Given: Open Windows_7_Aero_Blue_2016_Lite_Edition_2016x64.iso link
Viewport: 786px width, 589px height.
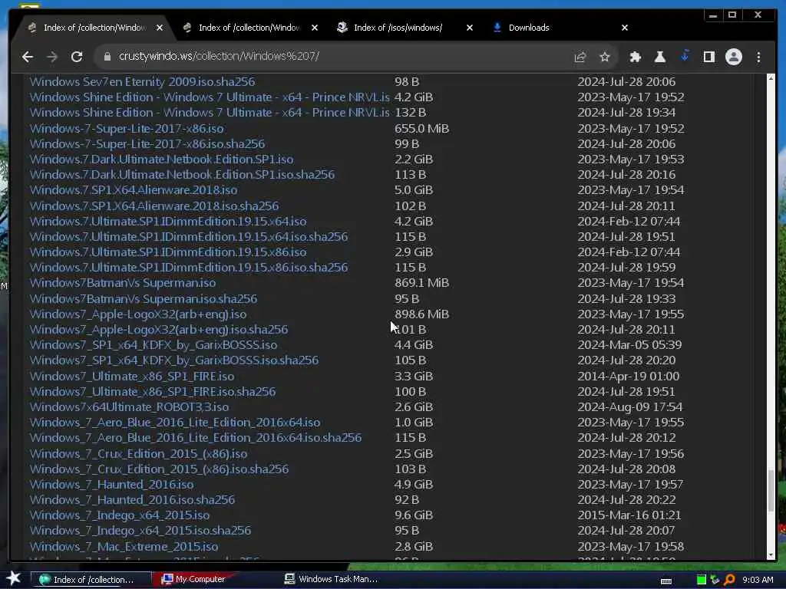Looking at the screenshot, I should pos(175,423).
